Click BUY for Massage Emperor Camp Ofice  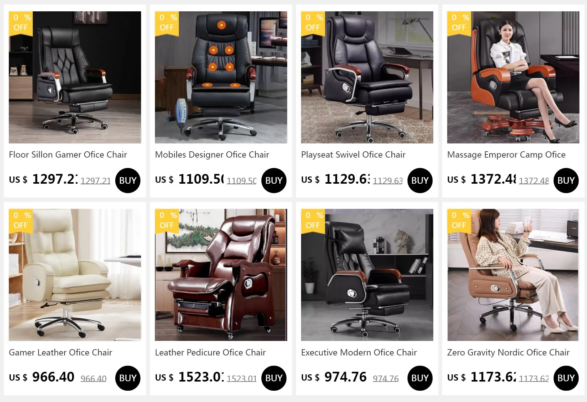tap(566, 181)
